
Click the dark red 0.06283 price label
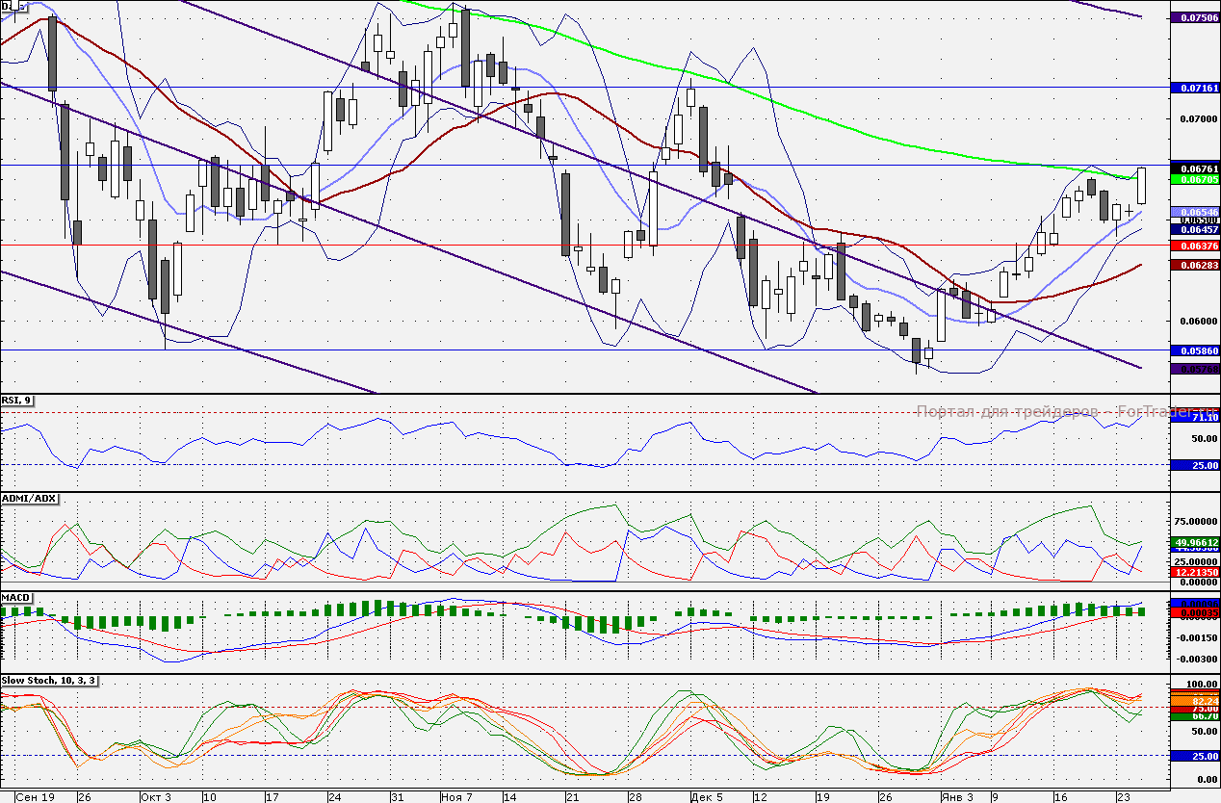1194,265
